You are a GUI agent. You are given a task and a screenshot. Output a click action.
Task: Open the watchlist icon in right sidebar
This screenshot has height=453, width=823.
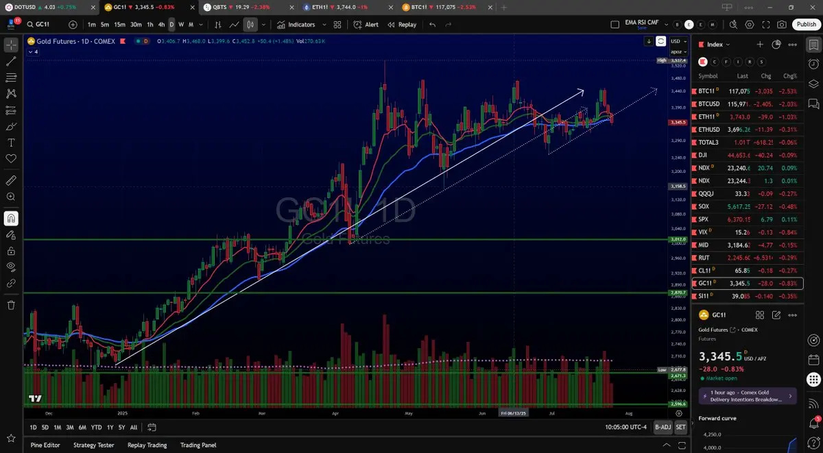pos(813,45)
